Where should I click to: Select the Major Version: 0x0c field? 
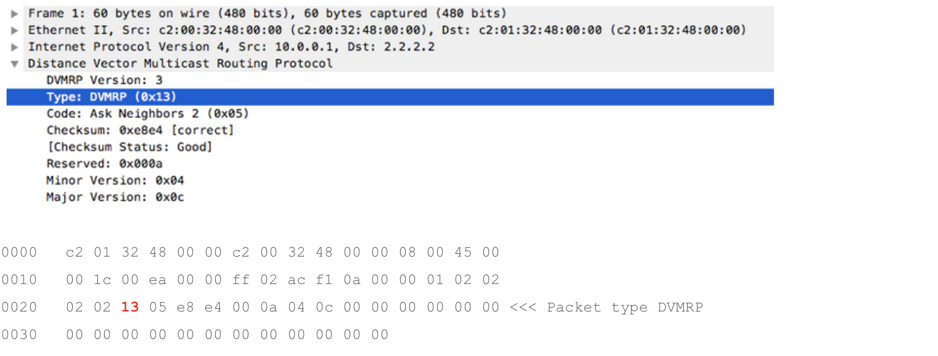point(115,197)
